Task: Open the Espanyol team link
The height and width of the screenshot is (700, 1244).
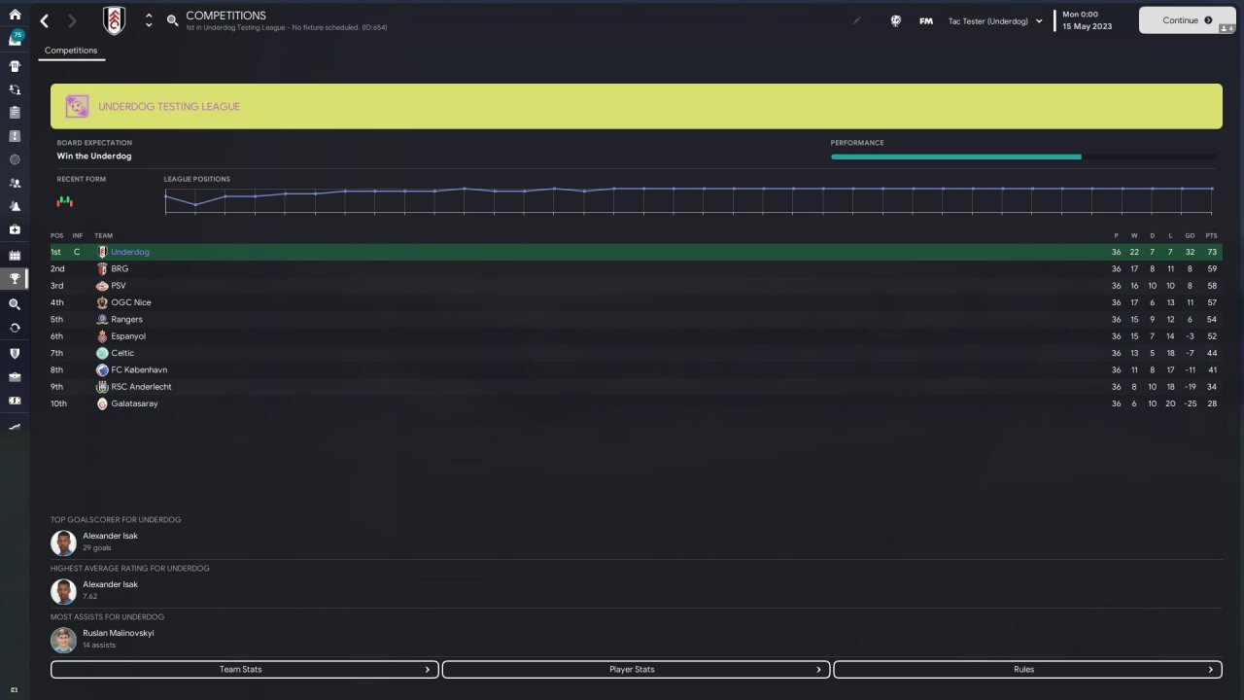Action: point(128,336)
